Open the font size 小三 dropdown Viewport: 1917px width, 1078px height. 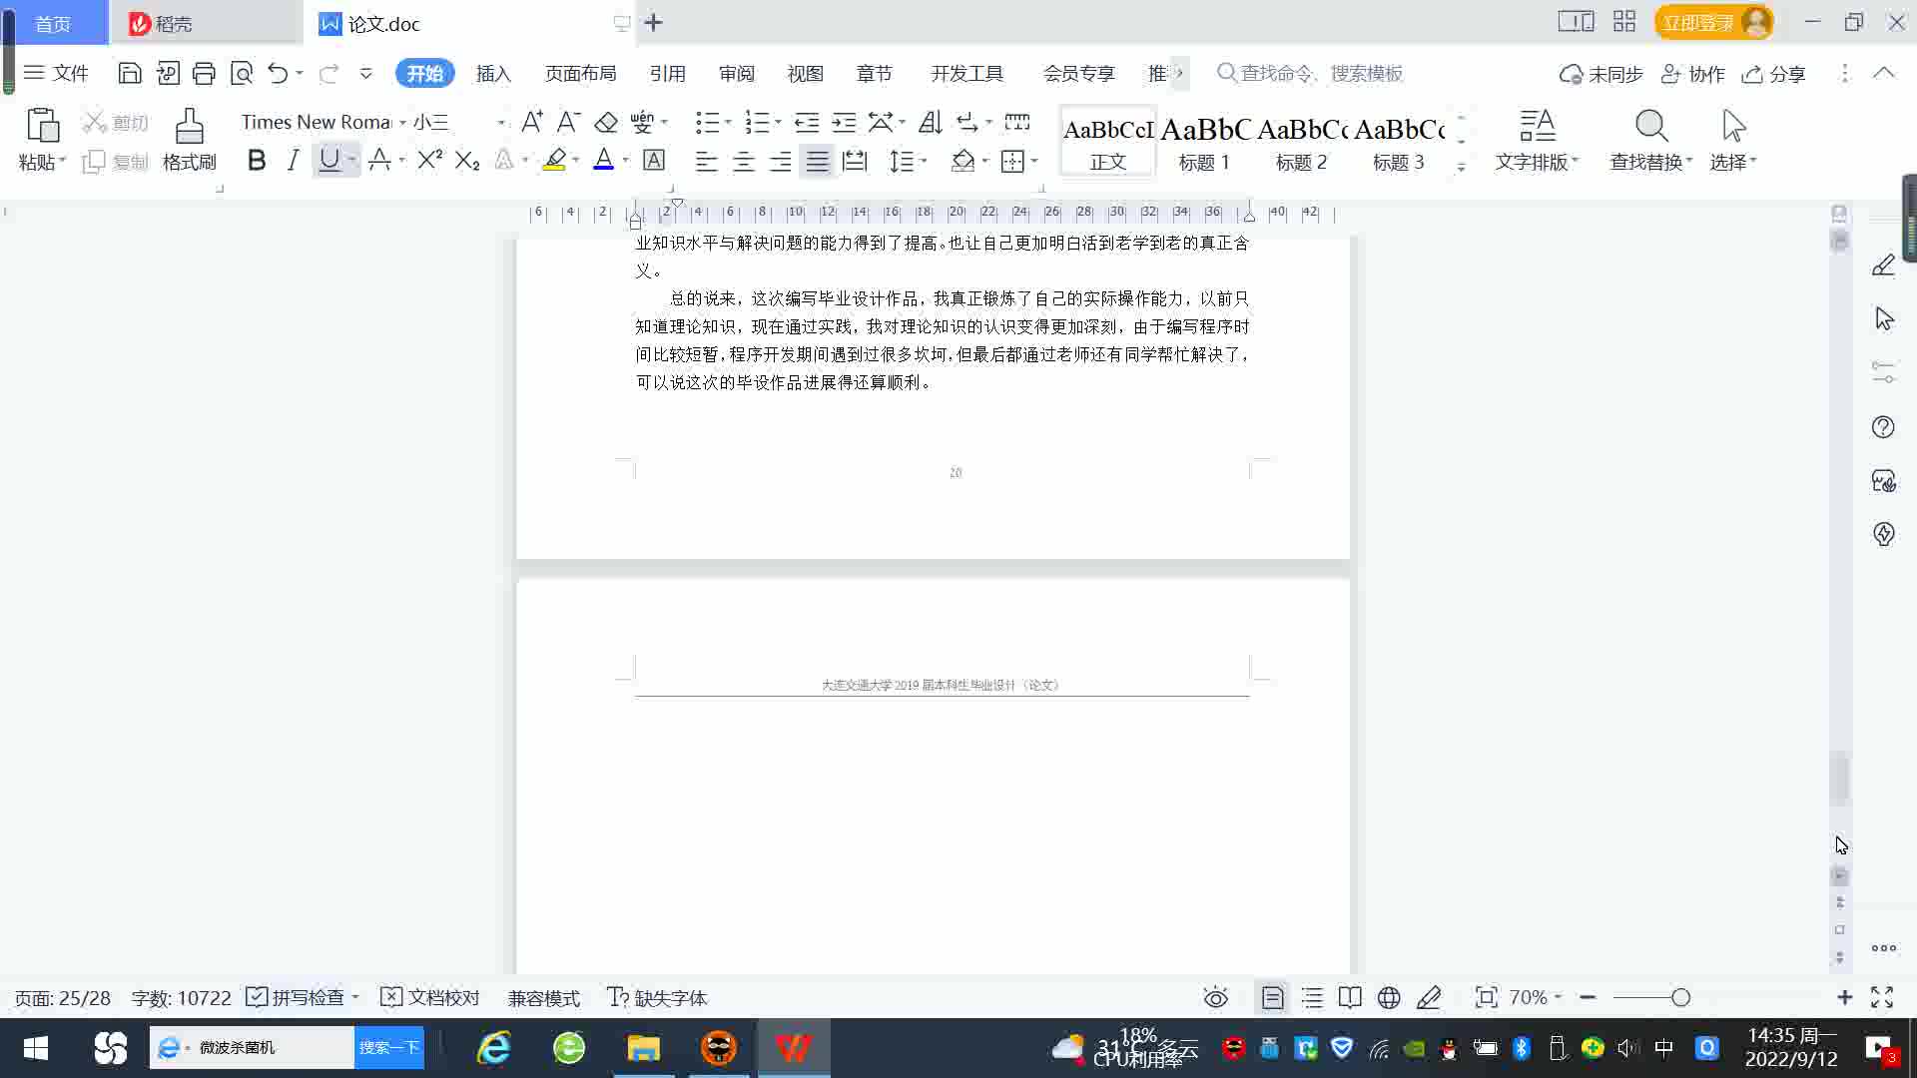500,122
